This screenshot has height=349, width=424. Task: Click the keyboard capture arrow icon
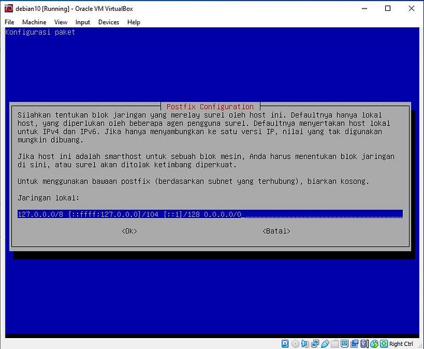[x=383, y=344]
